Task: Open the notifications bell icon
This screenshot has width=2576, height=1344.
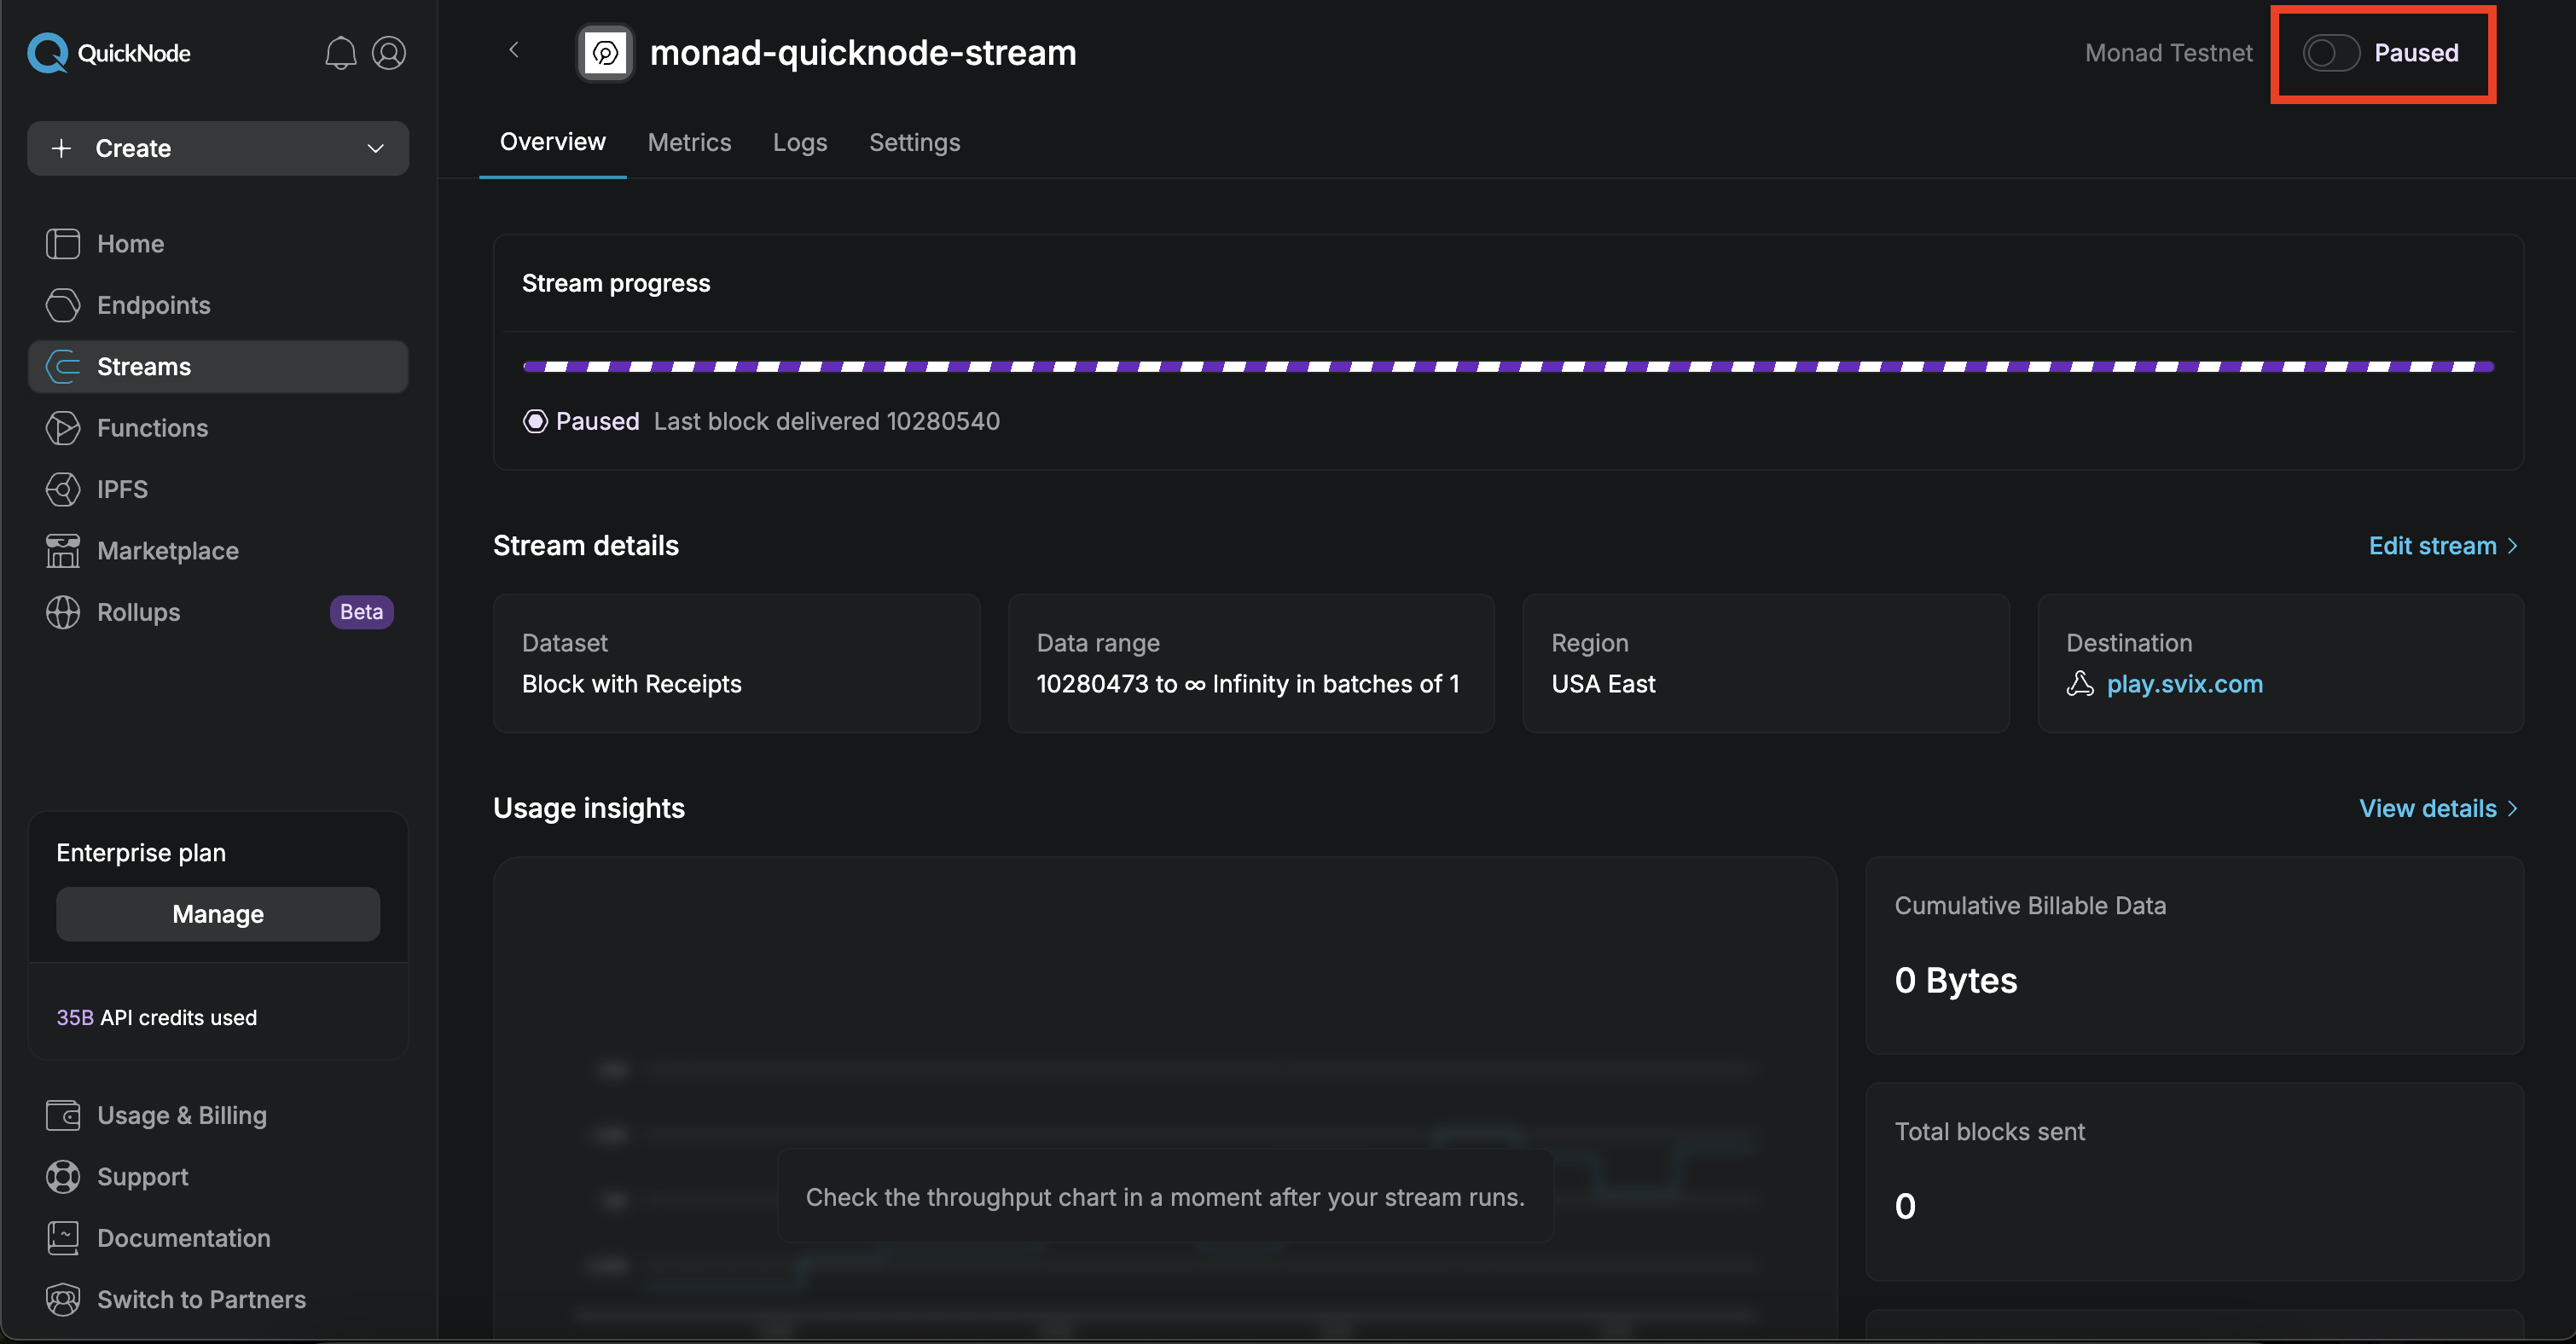Action: click(340, 53)
